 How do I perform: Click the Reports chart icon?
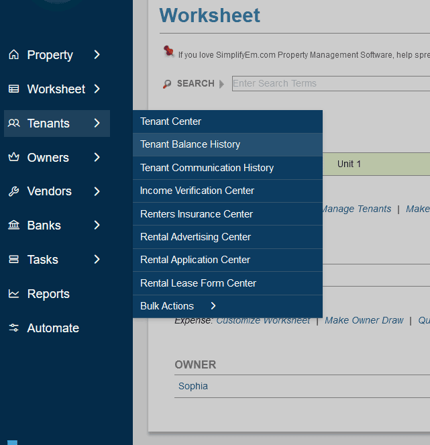coord(13,294)
